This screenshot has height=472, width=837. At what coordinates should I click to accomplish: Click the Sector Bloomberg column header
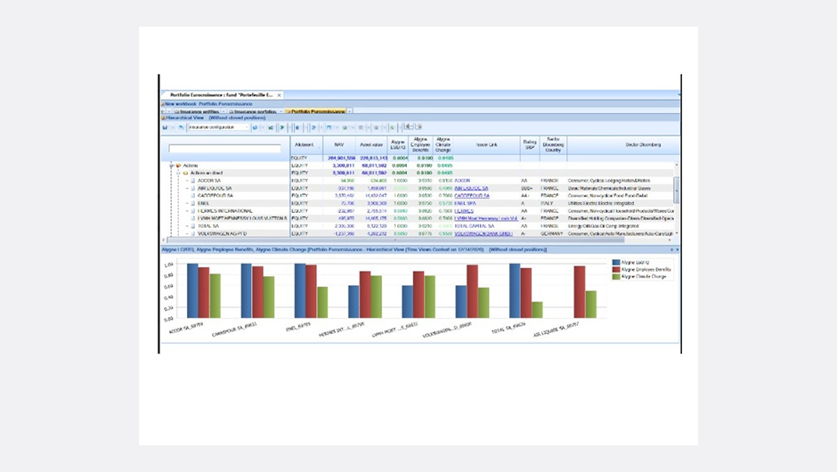[x=643, y=144]
